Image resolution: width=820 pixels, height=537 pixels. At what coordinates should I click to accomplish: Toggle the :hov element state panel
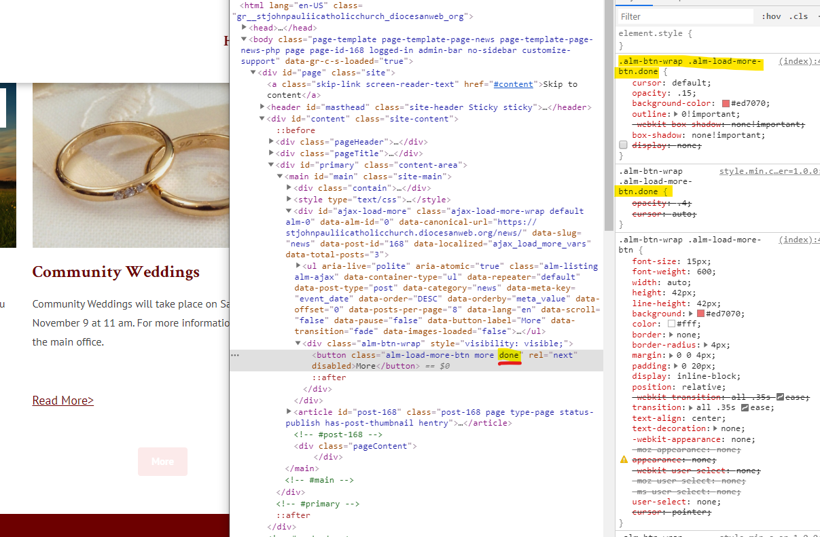(771, 16)
